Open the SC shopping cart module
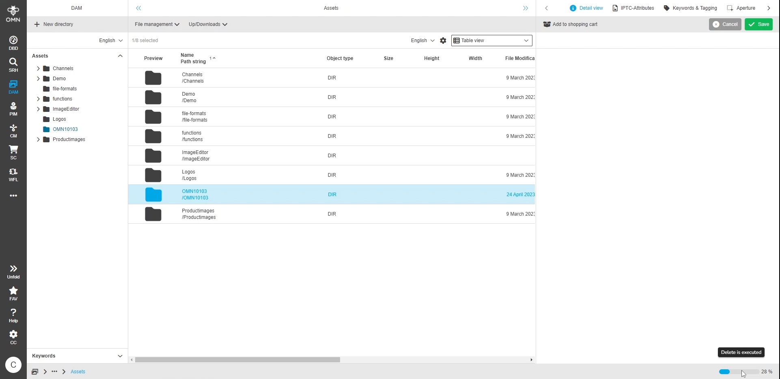The image size is (780, 379). [x=13, y=152]
